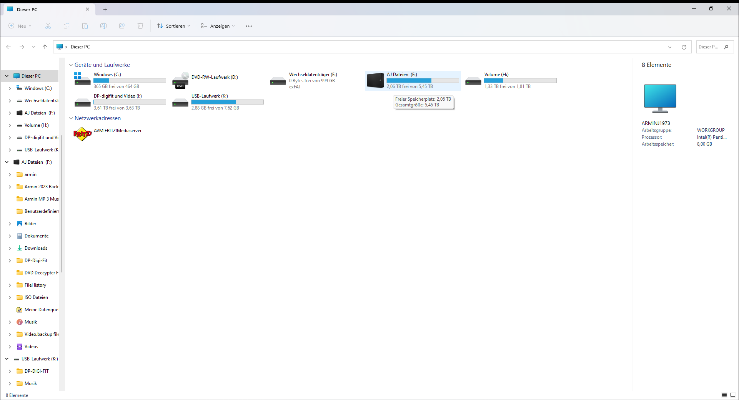Click the Paste icon in the toolbar

tap(85, 26)
